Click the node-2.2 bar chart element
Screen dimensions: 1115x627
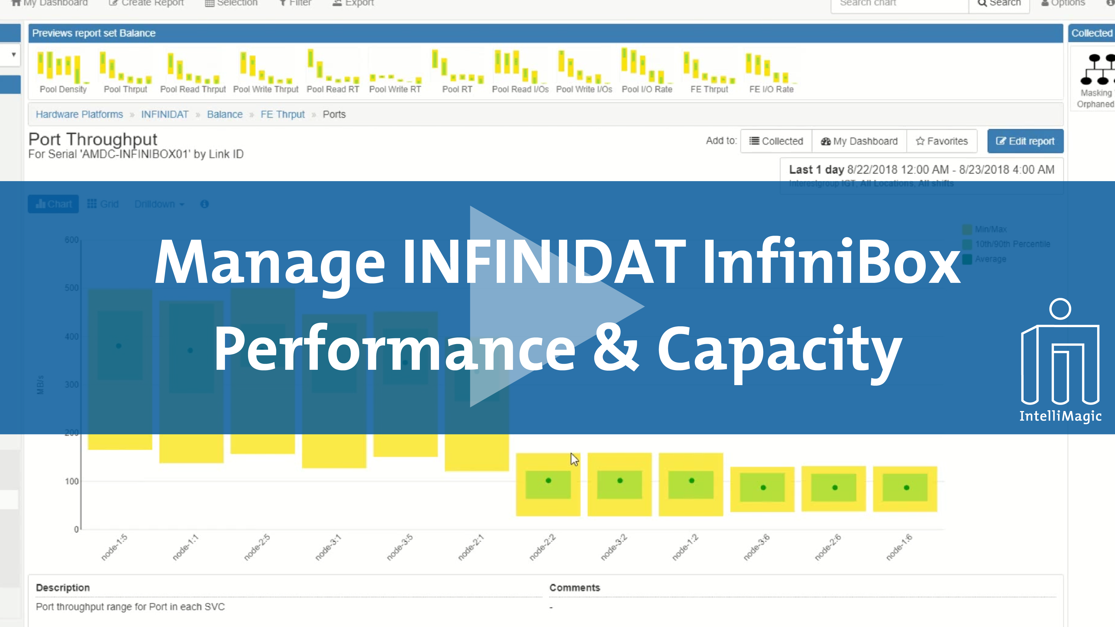548,482
